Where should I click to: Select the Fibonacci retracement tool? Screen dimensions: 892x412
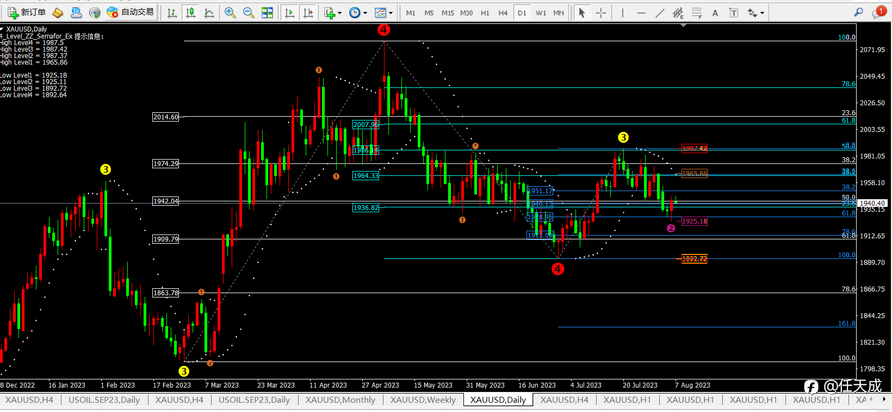pyautogui.click(x=697, y=12)
